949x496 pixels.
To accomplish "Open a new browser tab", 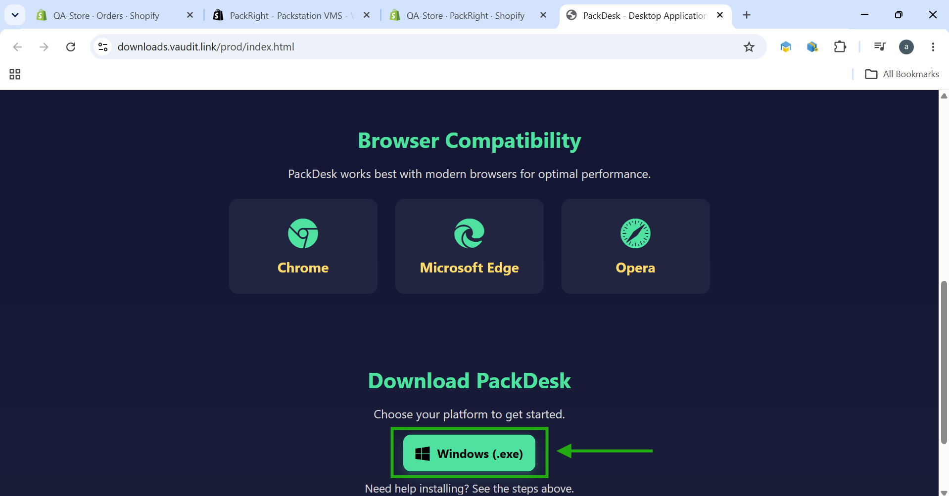I will 747,15.
